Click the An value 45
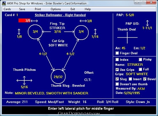This screenshot has height=116, width=158. click(x=123, y=48)
